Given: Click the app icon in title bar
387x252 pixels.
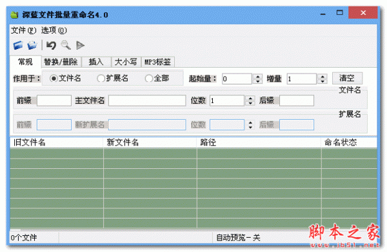Looking at the screenshot, I should coord(15,15).
